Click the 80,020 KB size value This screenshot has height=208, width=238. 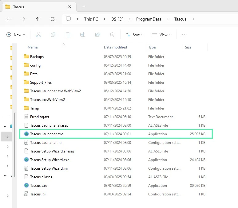coord(198,185)
